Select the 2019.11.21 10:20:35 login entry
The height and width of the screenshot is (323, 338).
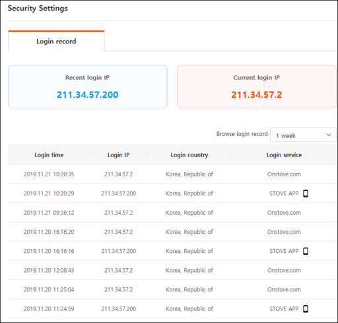[x=172, y=174]
